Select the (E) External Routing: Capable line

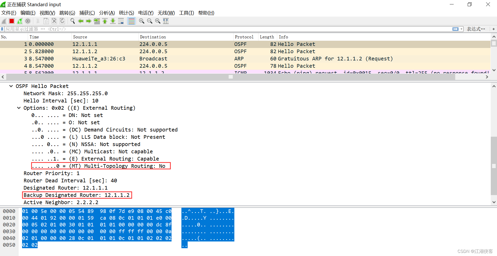point(95,159)
